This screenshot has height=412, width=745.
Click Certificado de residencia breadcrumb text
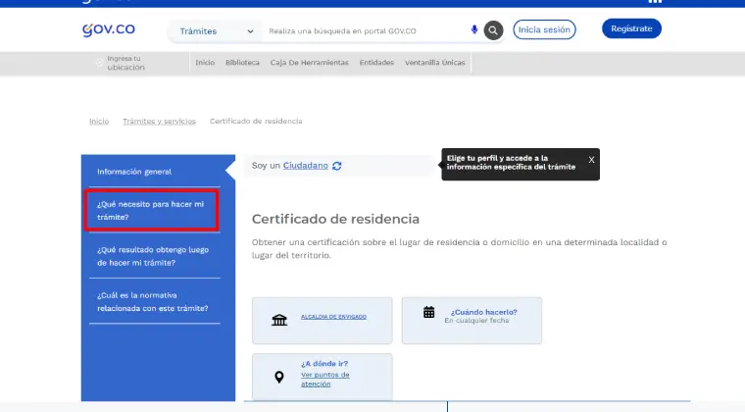pyautogui.click(x=256, y=122)
